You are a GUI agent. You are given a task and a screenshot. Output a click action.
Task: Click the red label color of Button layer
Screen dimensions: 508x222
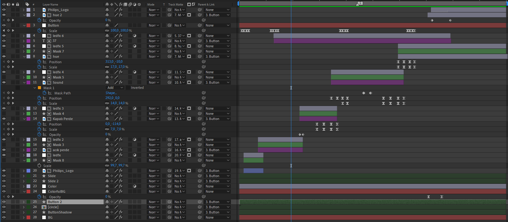(28, 25)
